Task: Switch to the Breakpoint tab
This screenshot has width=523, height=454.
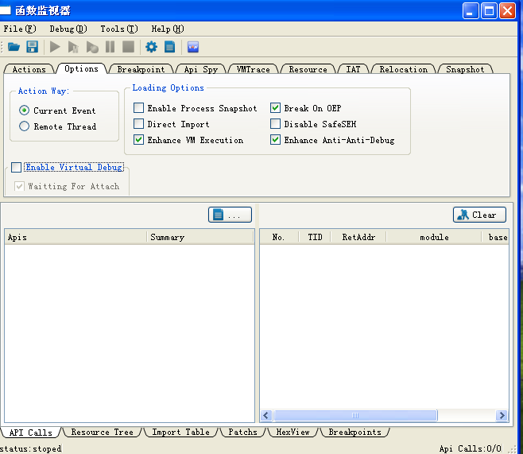Action: (141, 69)
